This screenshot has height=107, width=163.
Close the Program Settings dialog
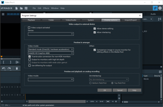pos(140,15)
